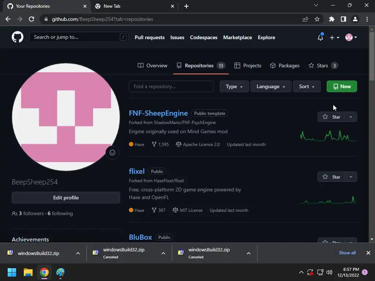Open the notifications bell

[320, 37]
